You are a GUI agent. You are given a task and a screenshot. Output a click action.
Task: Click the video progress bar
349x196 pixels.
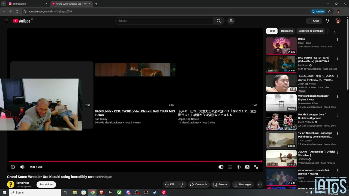pyautogui.click(x=135, y=161)
